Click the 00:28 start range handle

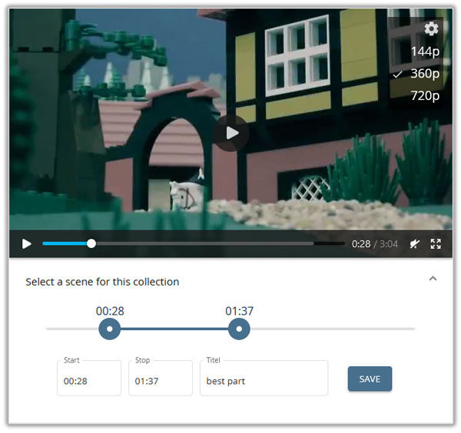[x=110, y=329]
